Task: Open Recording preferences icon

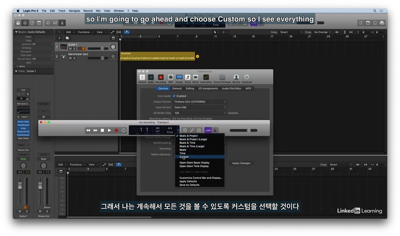Action: coord(161,79)
